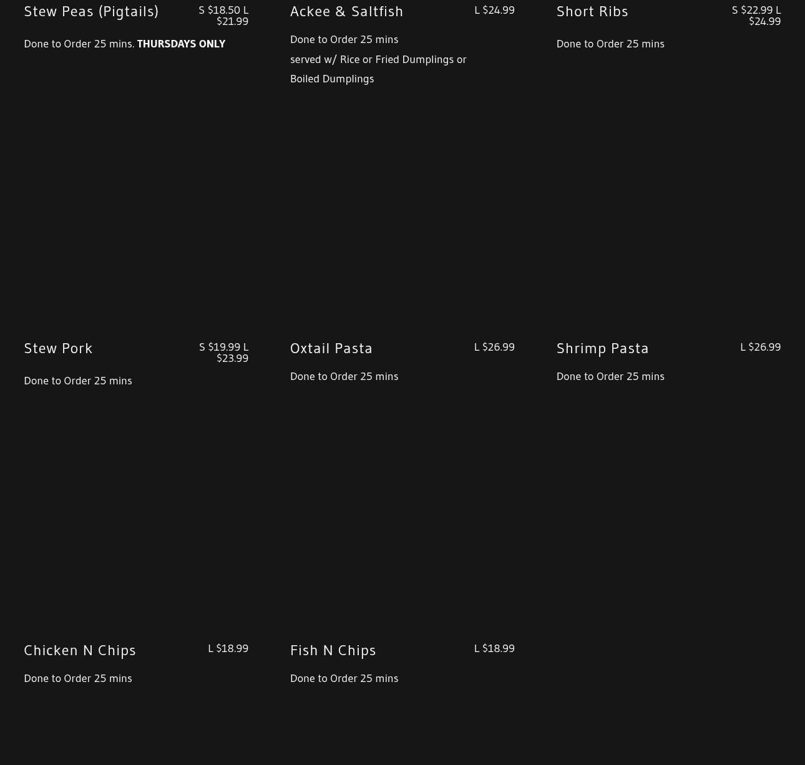Click the Fish N Chips price L $18.99
Image resolution: width=805 pixels, height=765 pixels.
pos(494,648)
